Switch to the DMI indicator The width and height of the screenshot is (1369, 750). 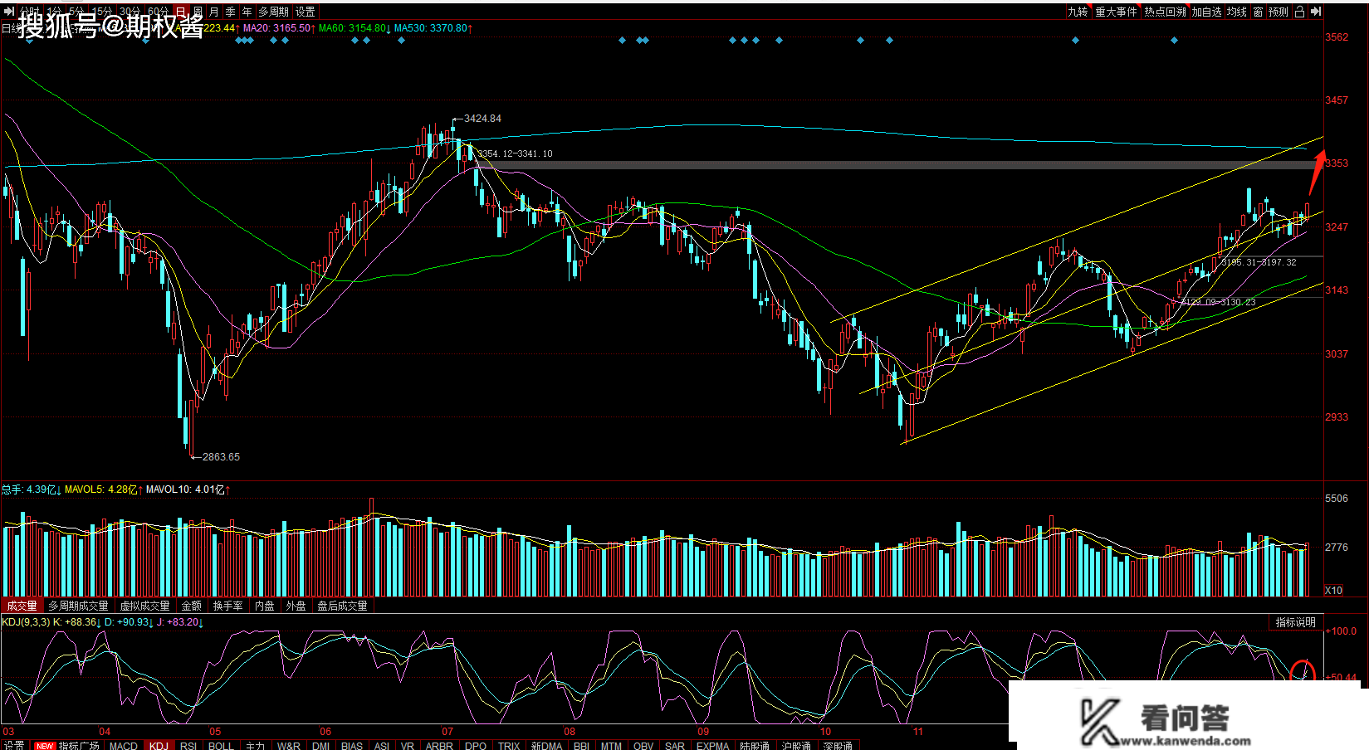tap(321, 746)
